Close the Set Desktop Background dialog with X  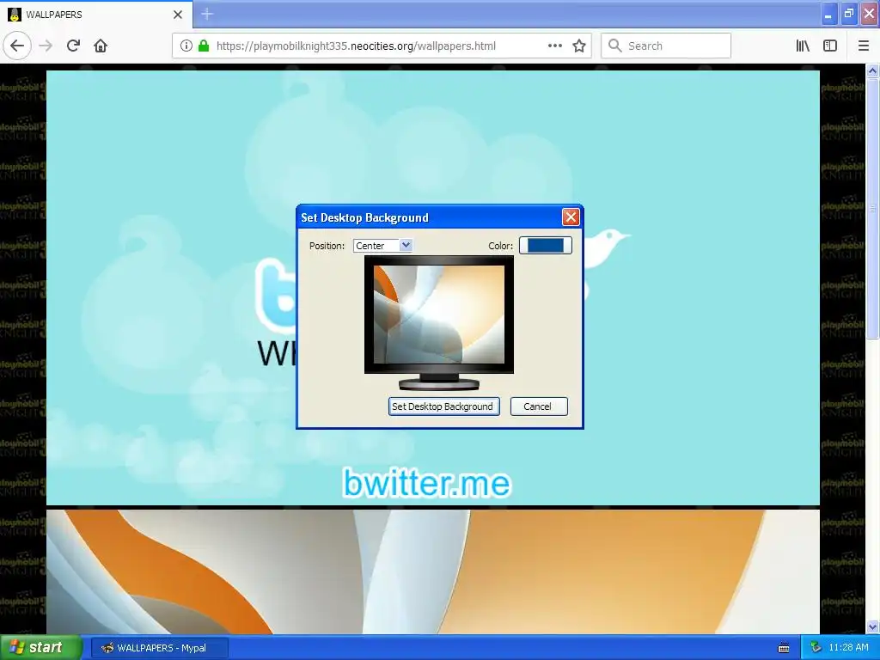point(571,217)
